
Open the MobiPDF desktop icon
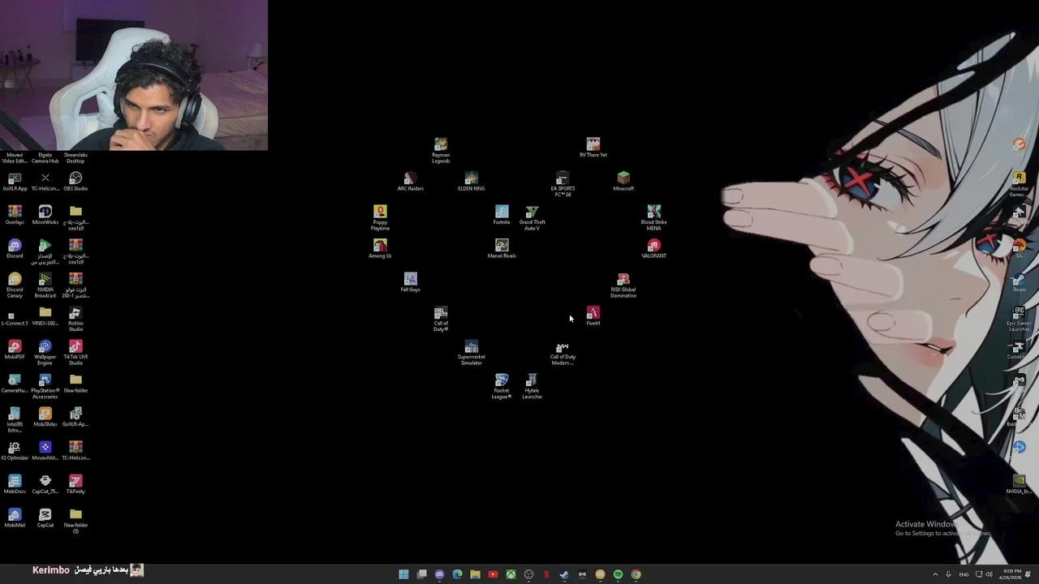(x=15, y=350)
